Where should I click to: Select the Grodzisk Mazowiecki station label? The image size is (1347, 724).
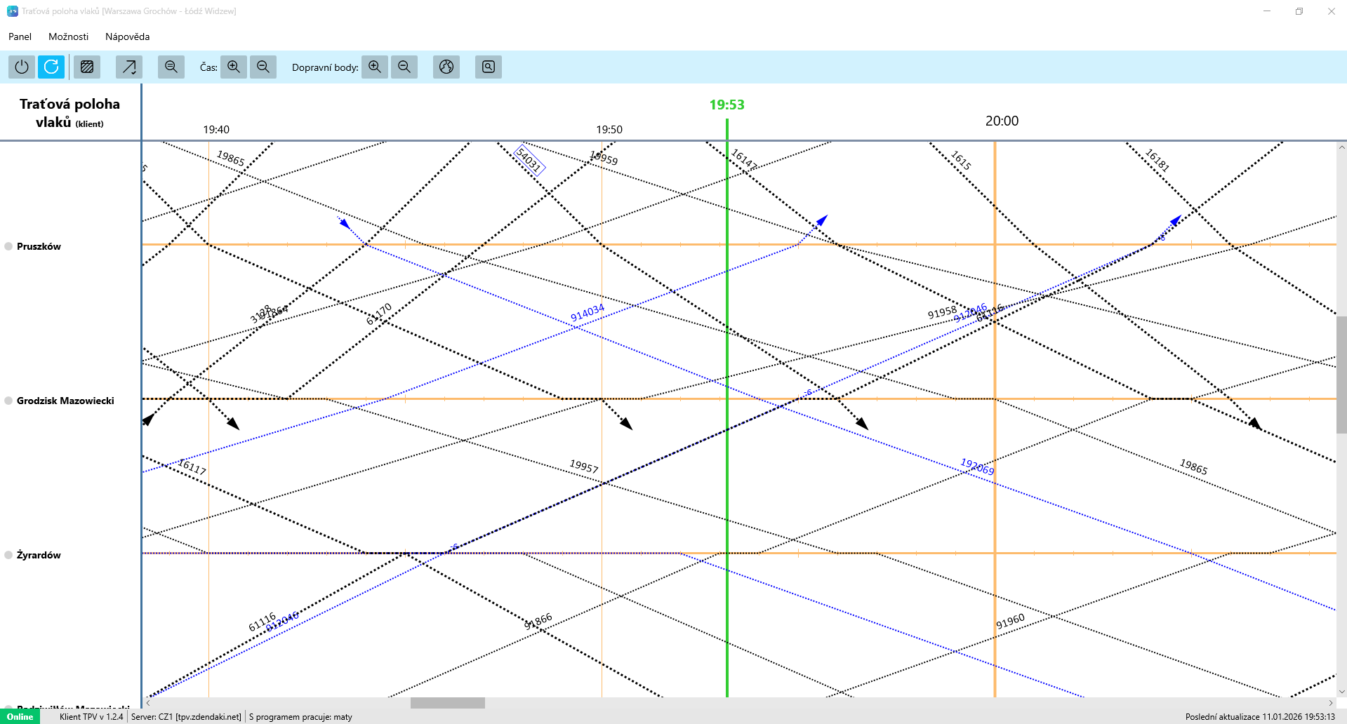(x=65, y=401)
